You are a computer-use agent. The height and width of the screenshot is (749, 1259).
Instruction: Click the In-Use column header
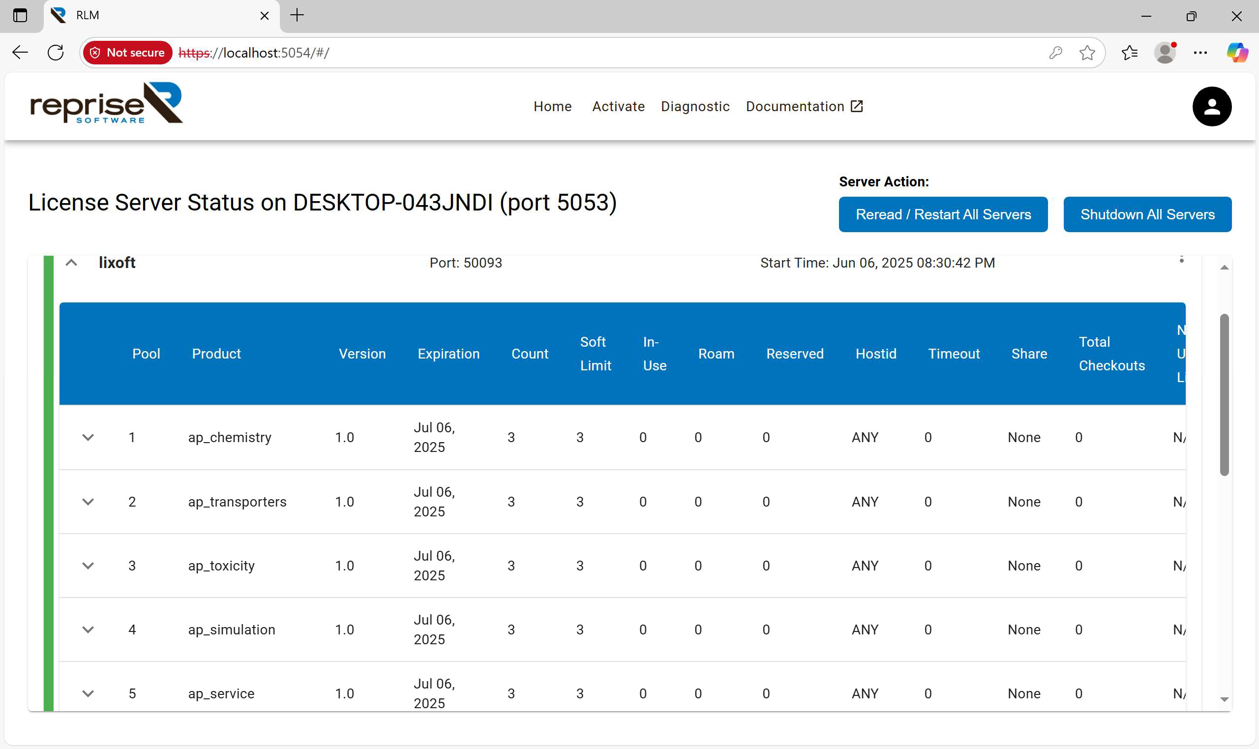point(655,354)
